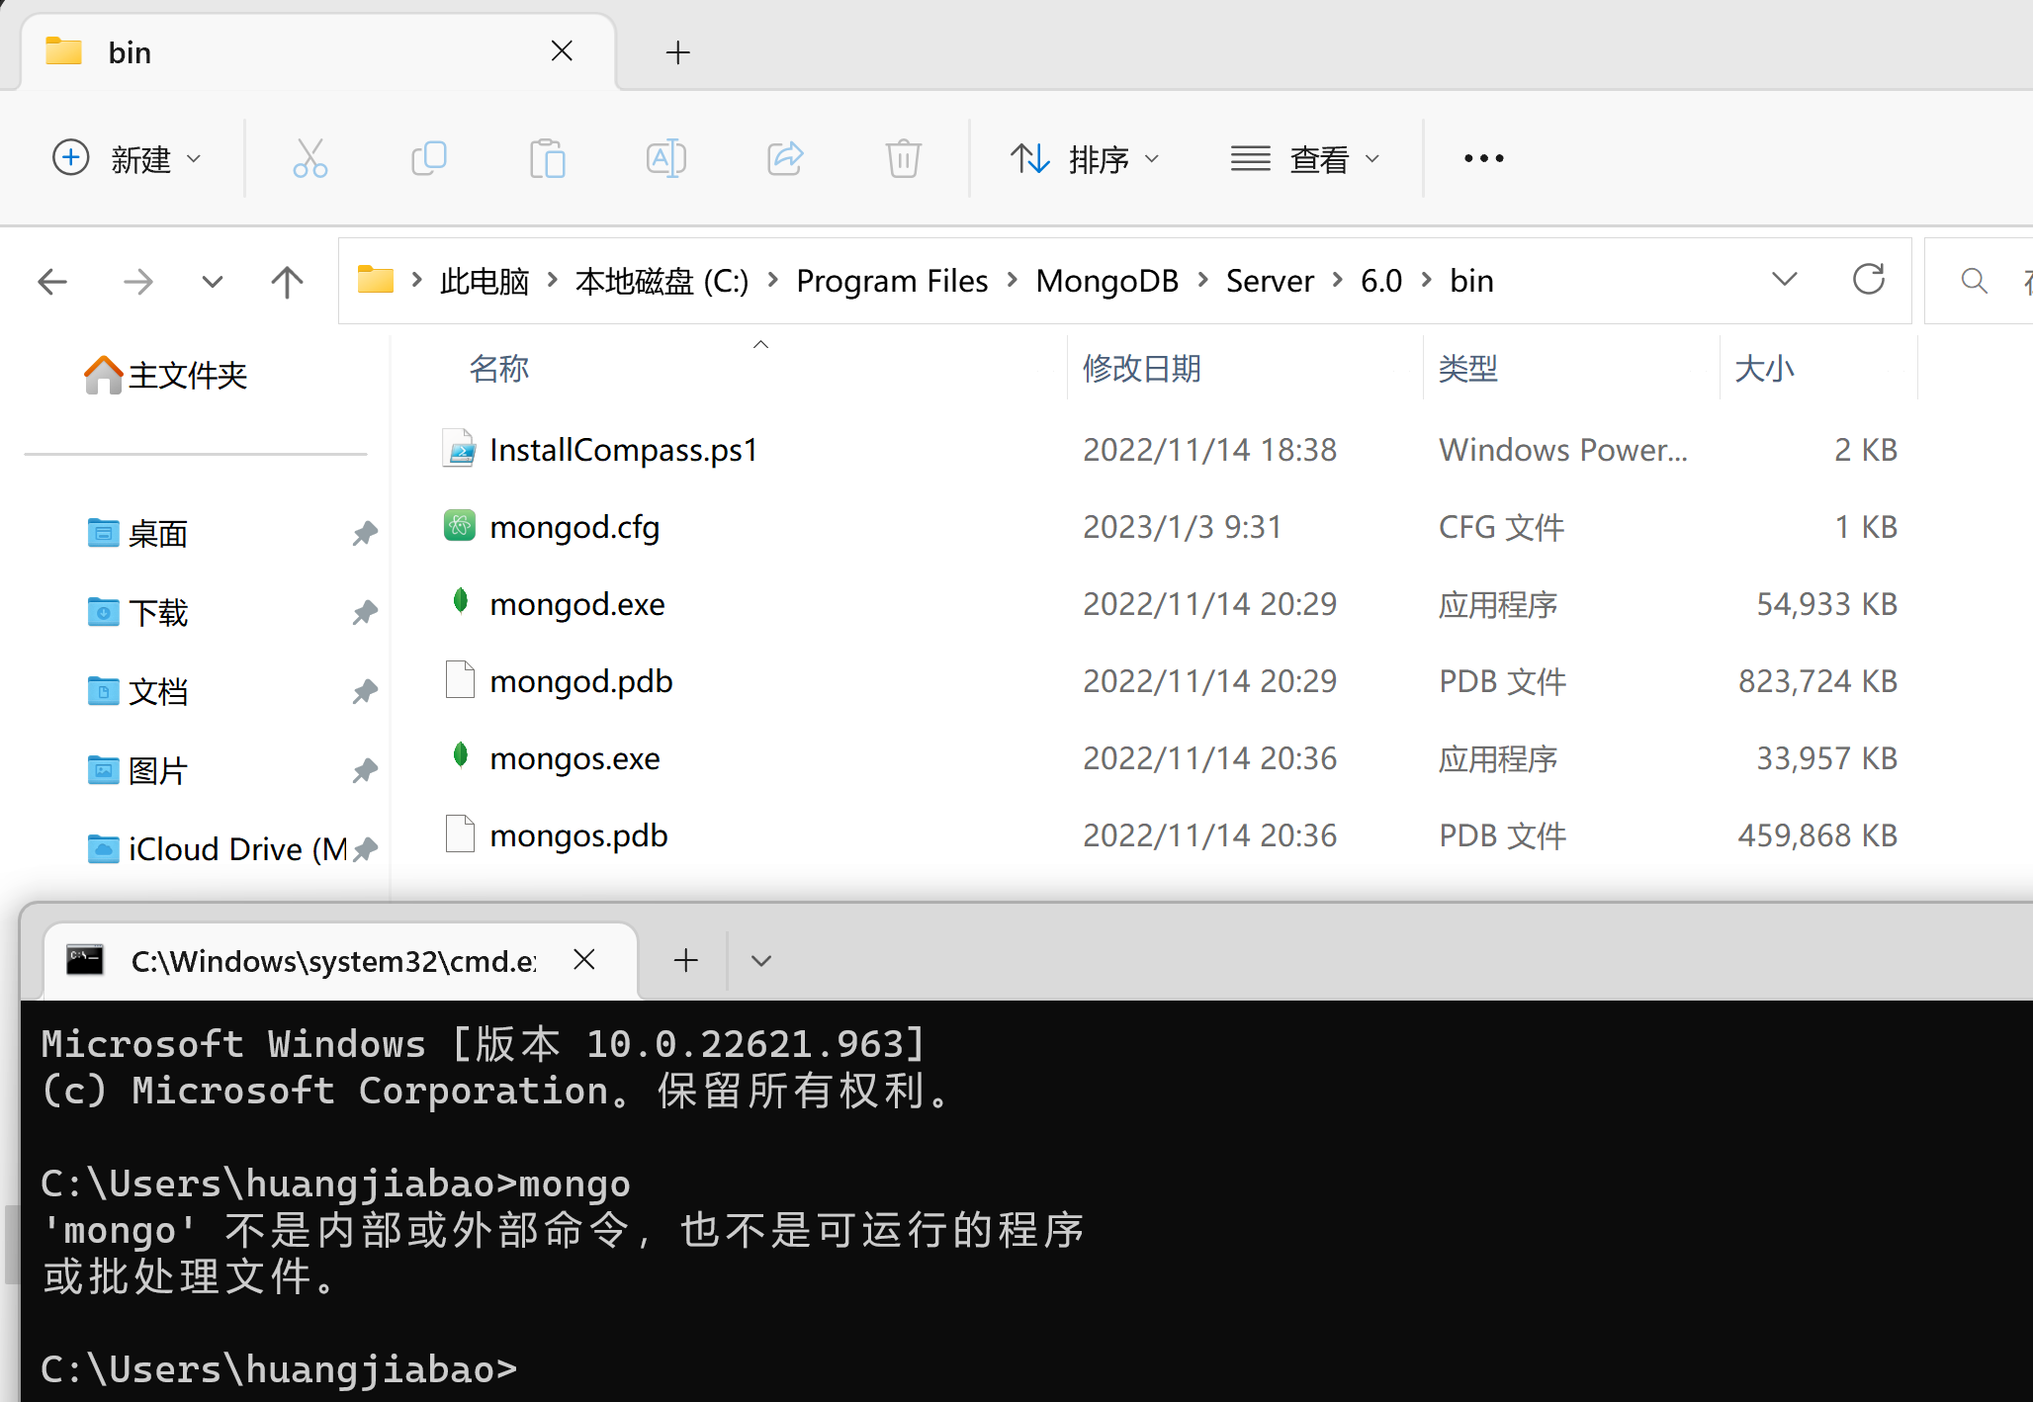This screenshot has width=2033, height=1402.
Task: Click the Cut scissors icon in toolbar
Action: point(310,158)
